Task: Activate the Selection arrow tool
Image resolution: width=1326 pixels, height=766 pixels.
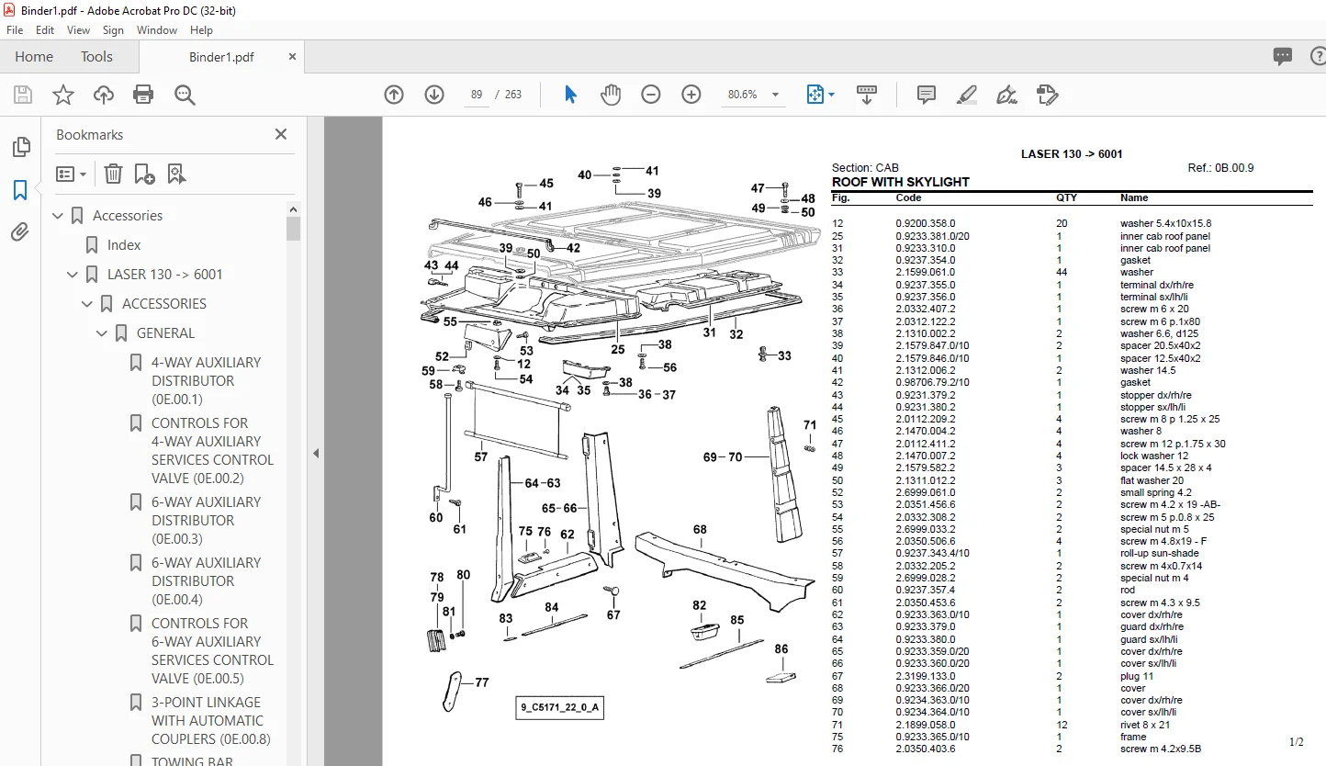Action: 570,95
